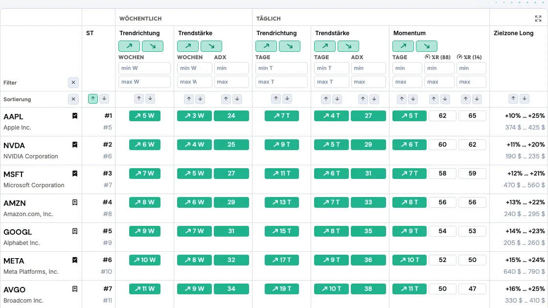Toggle weekly Trendstärke uptrend filter
Image resolution: width=548 pixels, height=308 pixels.
(x=188, y=46)
